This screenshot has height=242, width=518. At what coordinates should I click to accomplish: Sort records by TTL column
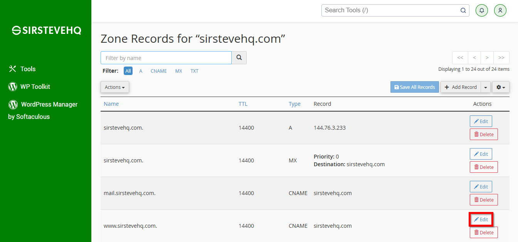point(243,104)
